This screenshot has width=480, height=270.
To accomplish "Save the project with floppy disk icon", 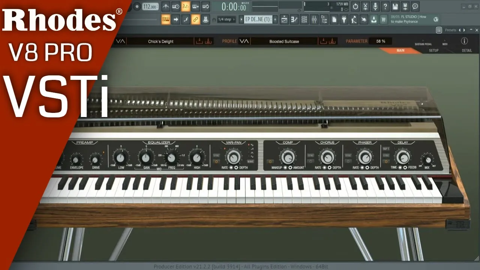I will pyautogui.click(x=395, y=6).
